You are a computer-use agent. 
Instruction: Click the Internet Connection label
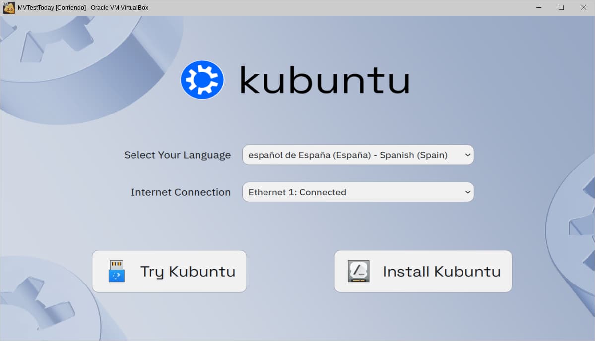click(x=181, y=192)
